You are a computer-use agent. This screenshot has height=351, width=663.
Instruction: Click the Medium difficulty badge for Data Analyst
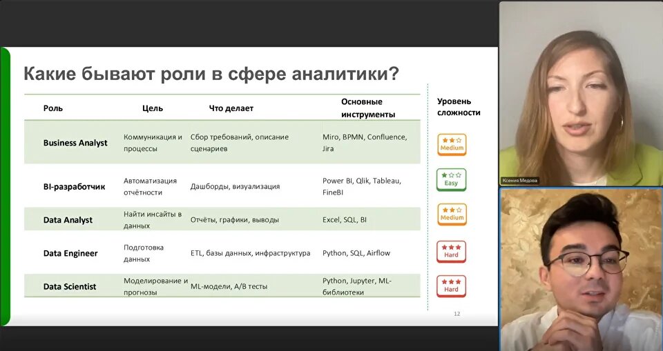click(x=452, y=214)
